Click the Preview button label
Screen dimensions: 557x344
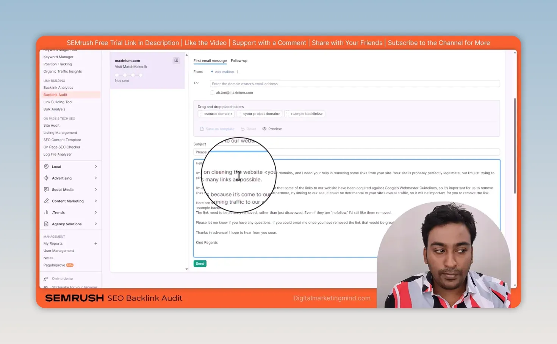tap(275, 129)
